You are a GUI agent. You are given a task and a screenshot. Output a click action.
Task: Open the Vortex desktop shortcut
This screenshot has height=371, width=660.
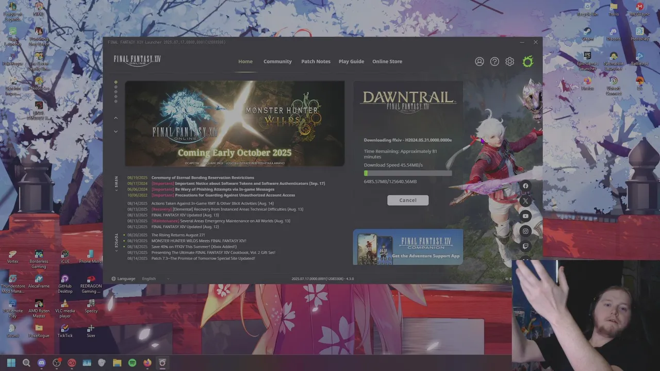click(x=12, y=257)
